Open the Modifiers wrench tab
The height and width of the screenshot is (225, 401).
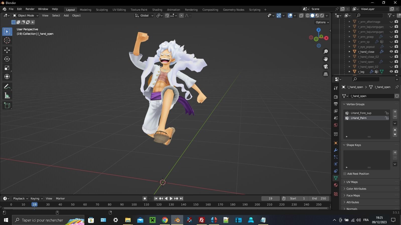(336, 150)
